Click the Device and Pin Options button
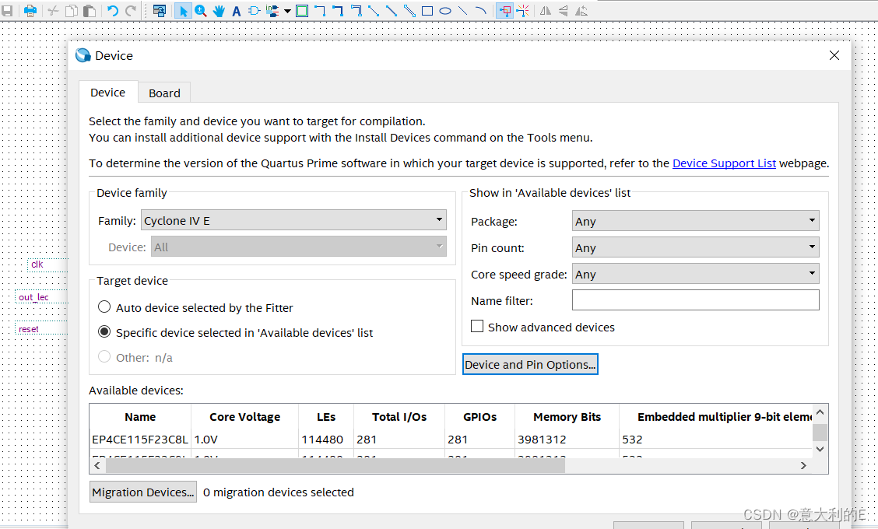 point(530,364)
